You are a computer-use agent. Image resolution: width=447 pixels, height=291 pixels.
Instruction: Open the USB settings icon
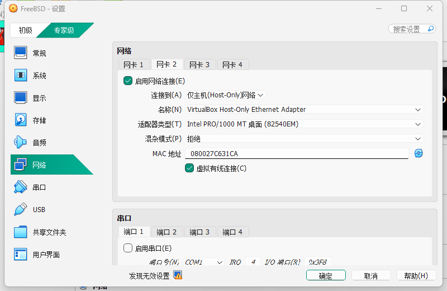21,209
